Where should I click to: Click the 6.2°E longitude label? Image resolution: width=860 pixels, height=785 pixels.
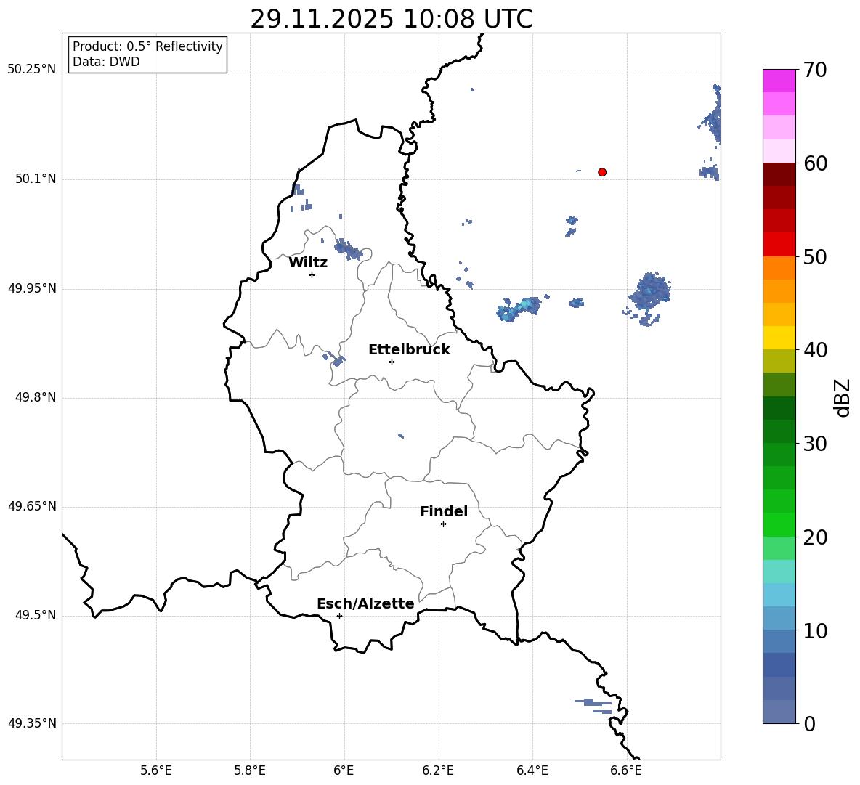pyautogui.click(x=438, y=770)
